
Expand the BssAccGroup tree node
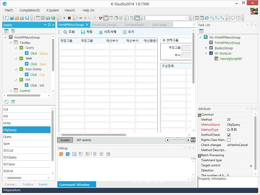[x=206, y=48]
